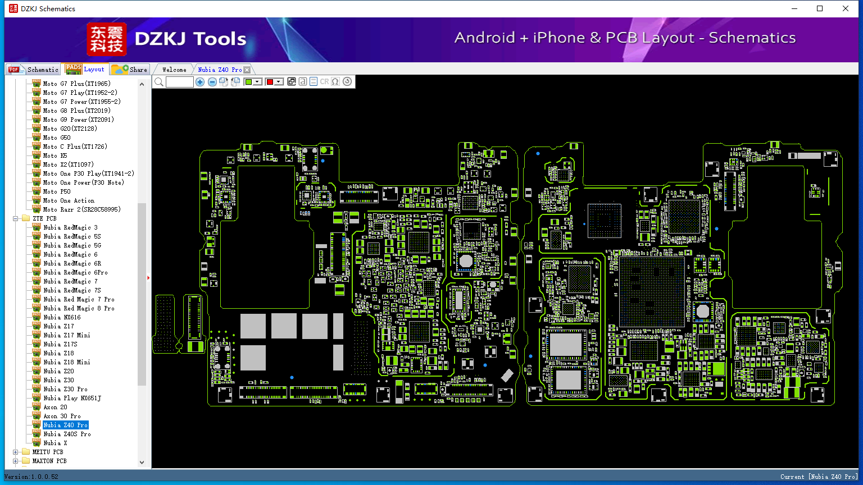Open Axon 30 Pro layout
Screen dimensions: 863x485
point(62,416)
